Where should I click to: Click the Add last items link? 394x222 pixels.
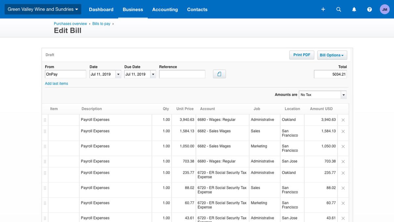56,84
